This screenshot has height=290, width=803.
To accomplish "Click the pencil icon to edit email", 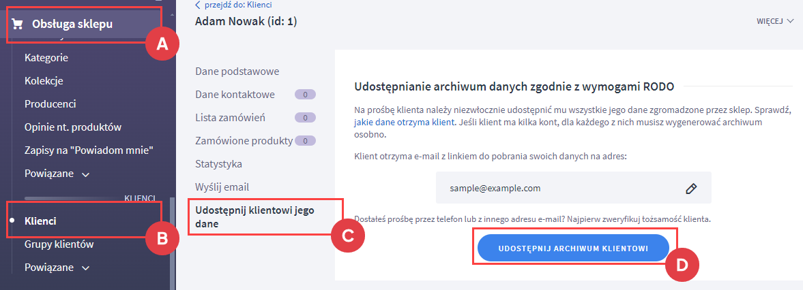I will tap(690, 189).
